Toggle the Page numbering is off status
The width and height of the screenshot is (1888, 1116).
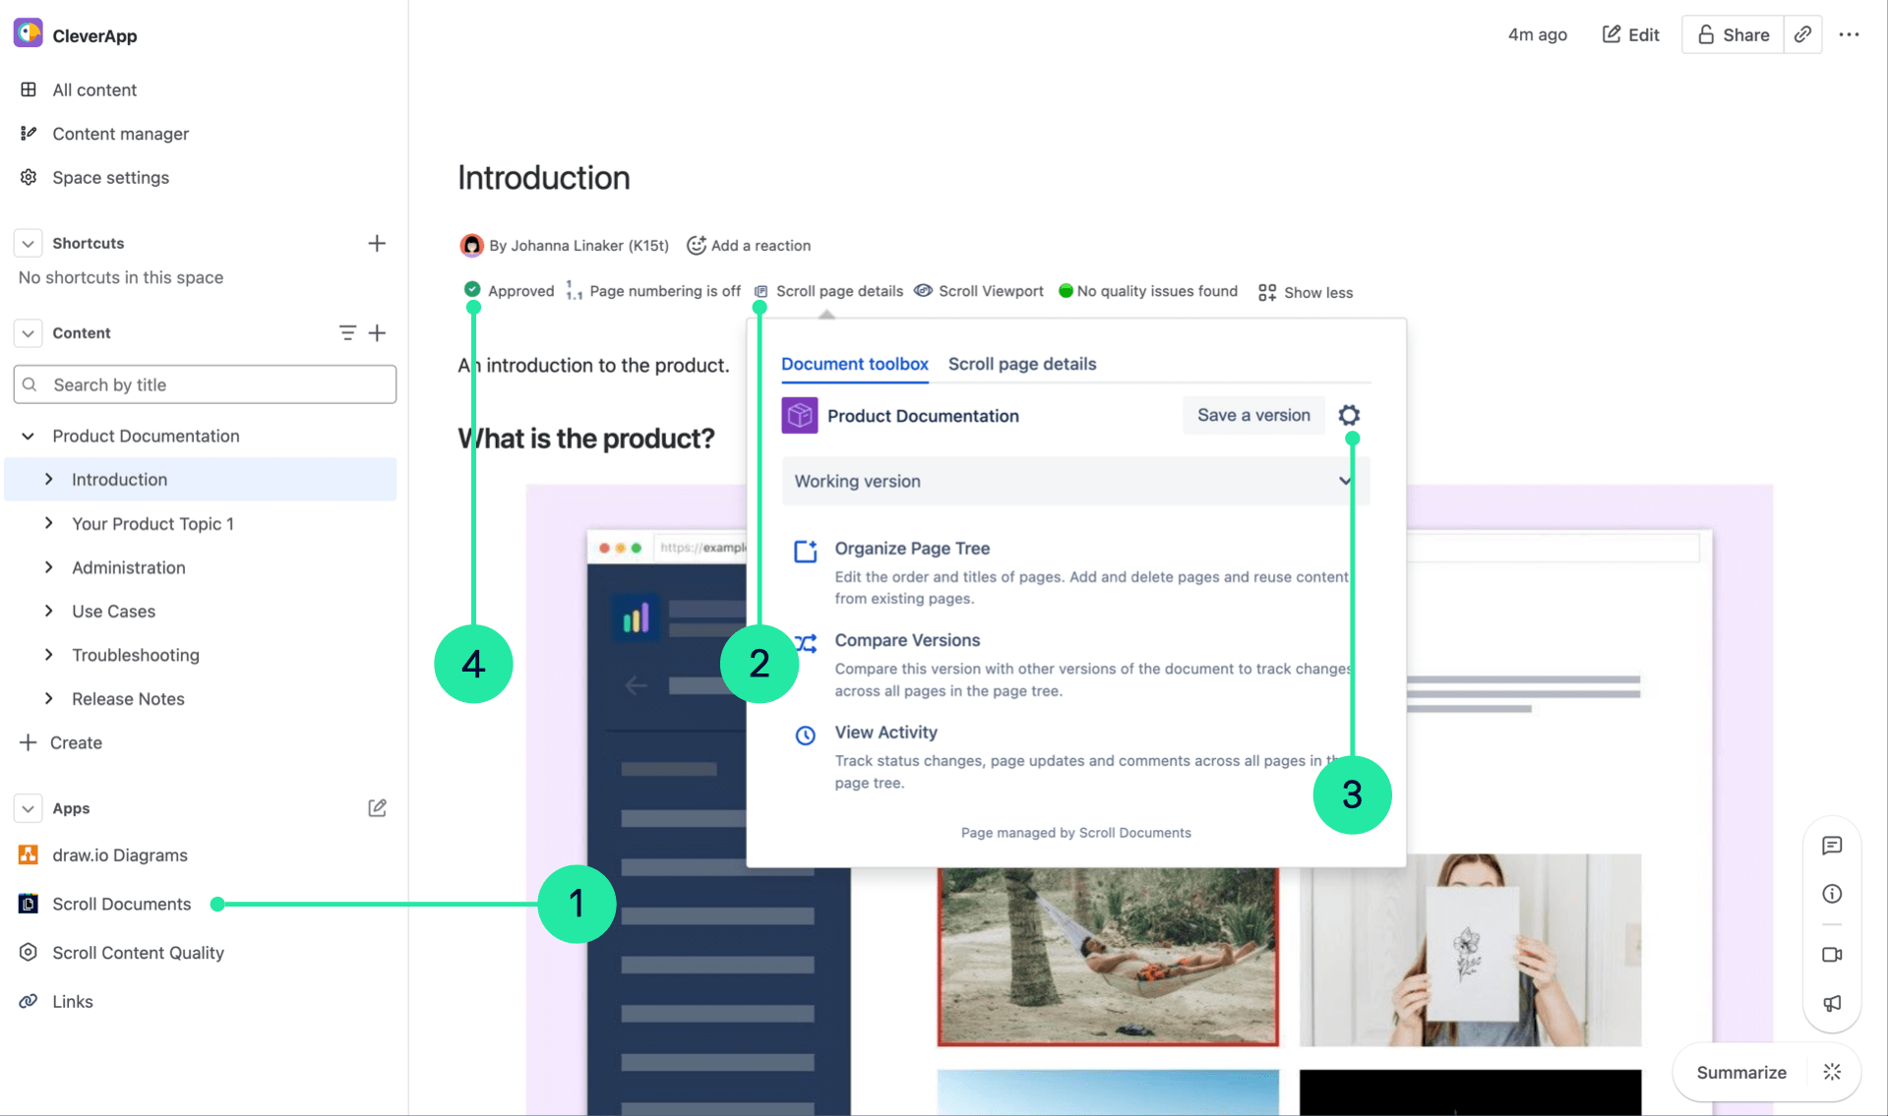tap(653, 291)
